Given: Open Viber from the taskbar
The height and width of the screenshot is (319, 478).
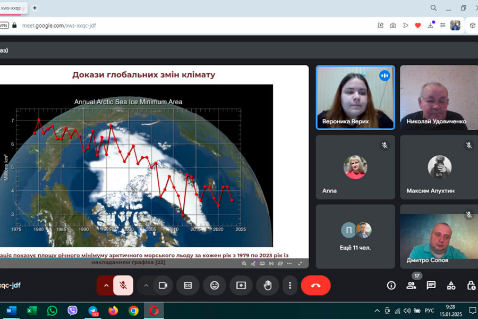Looking at the screenshot, I should click(x=73, y=310).
